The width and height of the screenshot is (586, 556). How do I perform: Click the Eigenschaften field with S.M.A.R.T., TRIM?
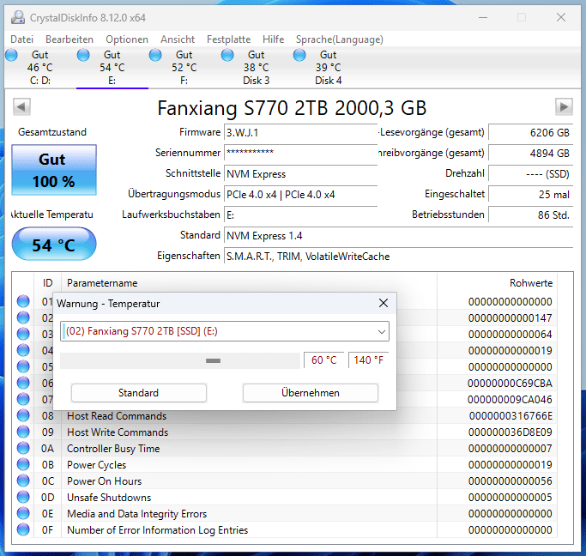pos(398,257)
